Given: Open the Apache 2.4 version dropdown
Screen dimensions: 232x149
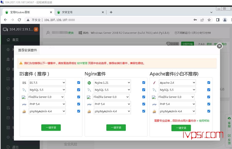Looking at the screenshot, I should pos(177,83).
